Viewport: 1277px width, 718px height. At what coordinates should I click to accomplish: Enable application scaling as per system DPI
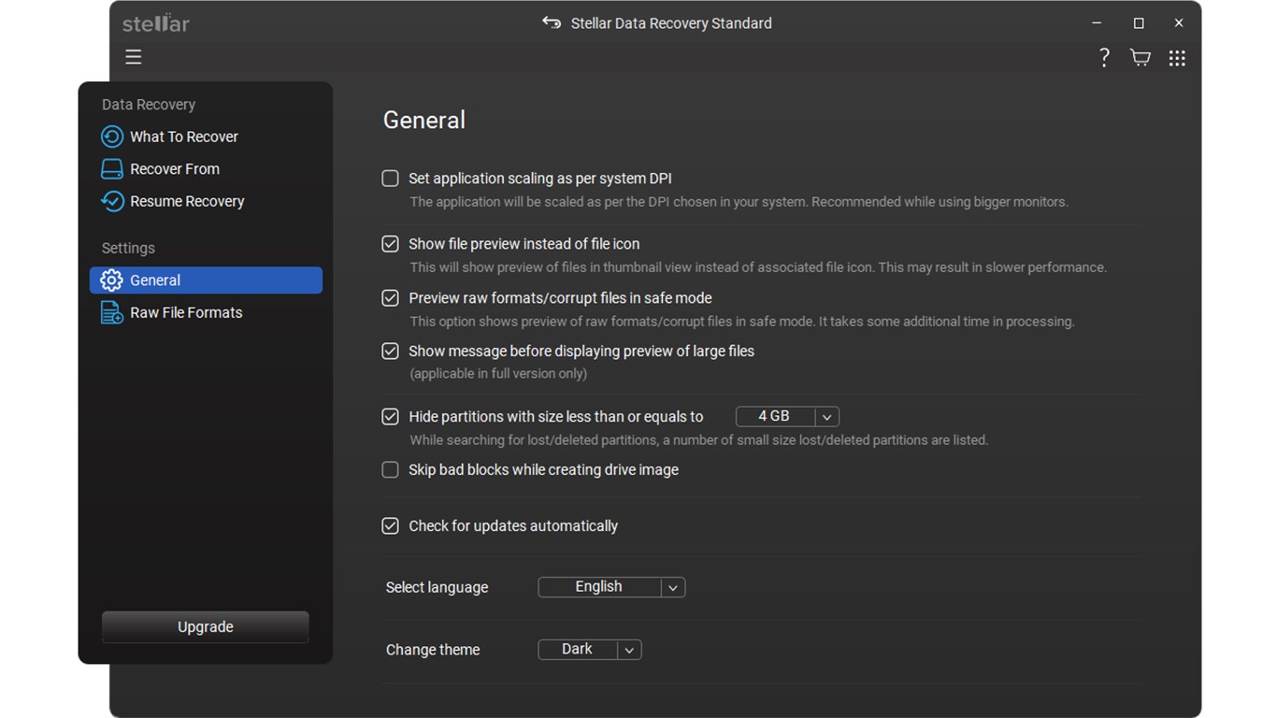tap(391, 179)
